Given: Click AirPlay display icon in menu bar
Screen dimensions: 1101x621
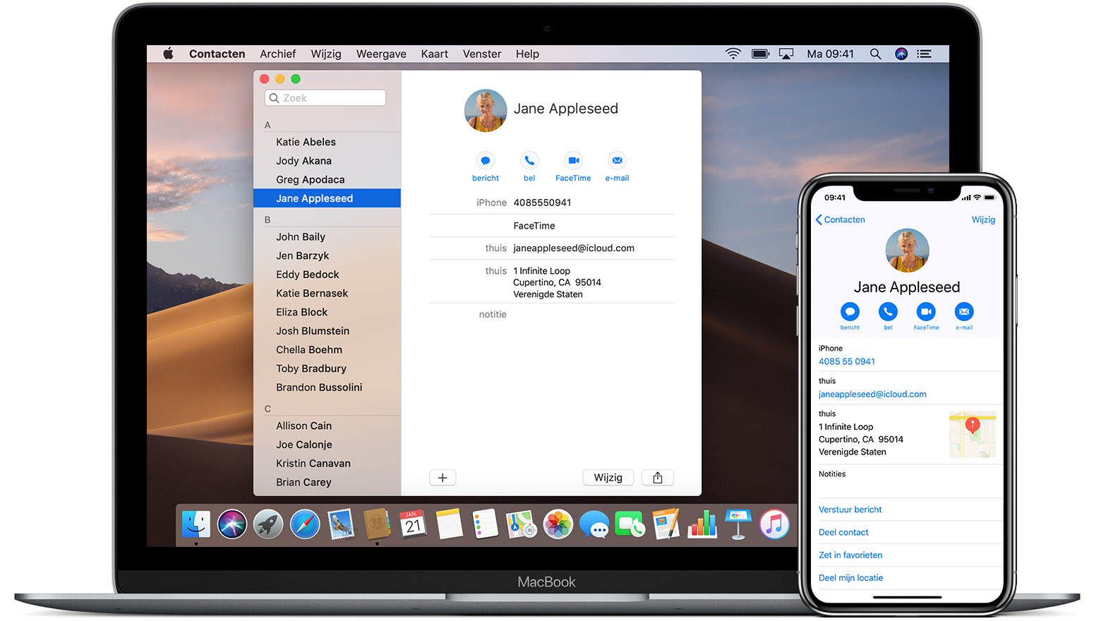Looking at the screenshot, I should 786,54.
